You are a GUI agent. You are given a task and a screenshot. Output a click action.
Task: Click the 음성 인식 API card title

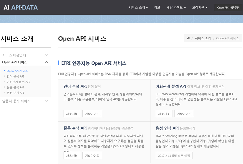coord(167,128)
